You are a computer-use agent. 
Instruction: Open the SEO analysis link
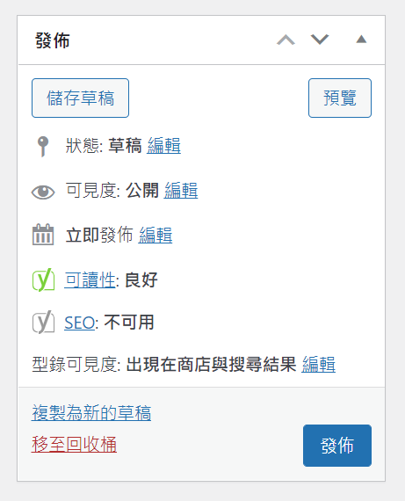[80, 323]
